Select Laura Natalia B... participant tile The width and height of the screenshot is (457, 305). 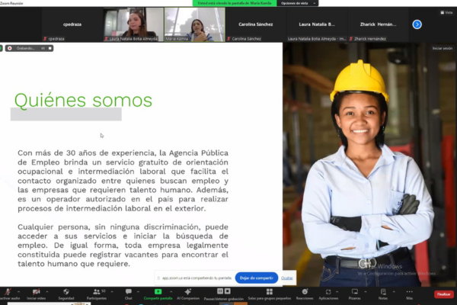(317, 24)
